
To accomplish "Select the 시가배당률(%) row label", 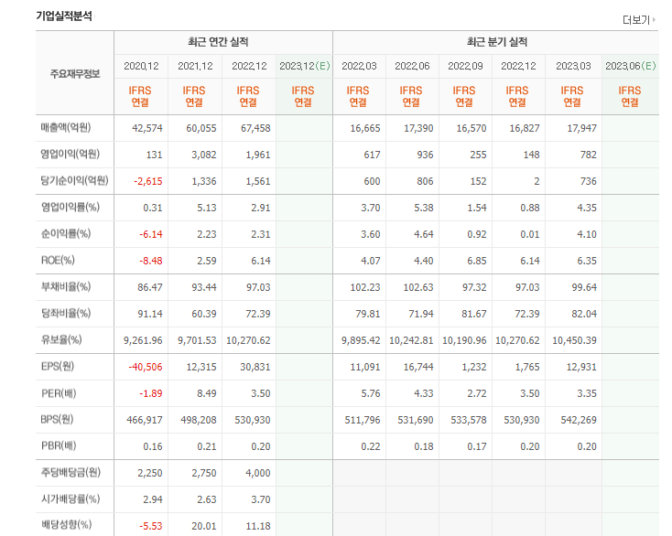I will 70,499.
